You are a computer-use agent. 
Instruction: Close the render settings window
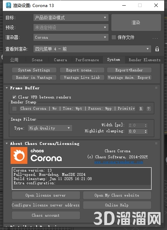click(156, 5)
